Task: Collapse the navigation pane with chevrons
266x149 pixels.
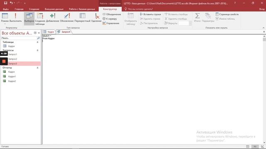Action: pyautogui.click(x=39, y=33)
